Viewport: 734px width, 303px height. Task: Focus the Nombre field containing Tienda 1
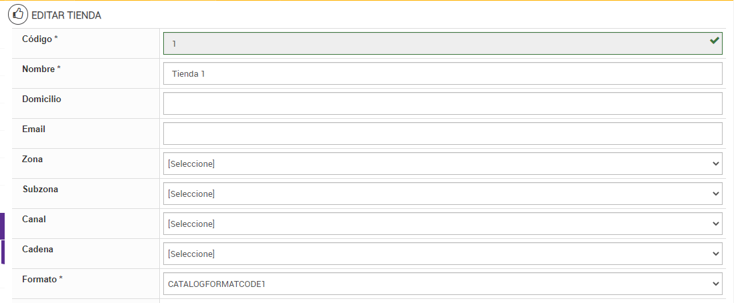(442, 73)
